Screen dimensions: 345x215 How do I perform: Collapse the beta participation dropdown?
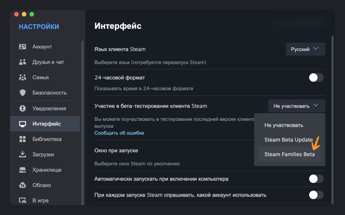(296, 106)
